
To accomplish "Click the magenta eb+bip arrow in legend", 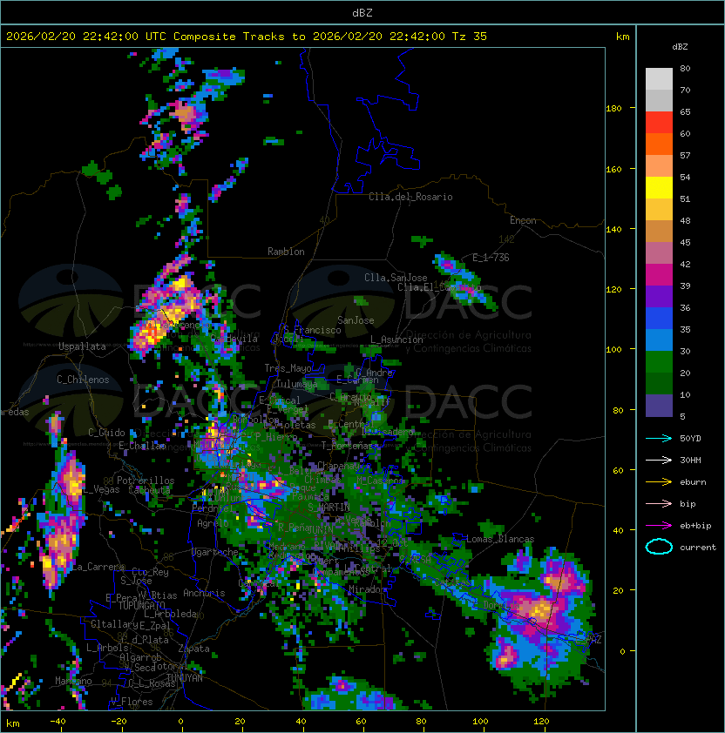I will [x=659, y=526].
